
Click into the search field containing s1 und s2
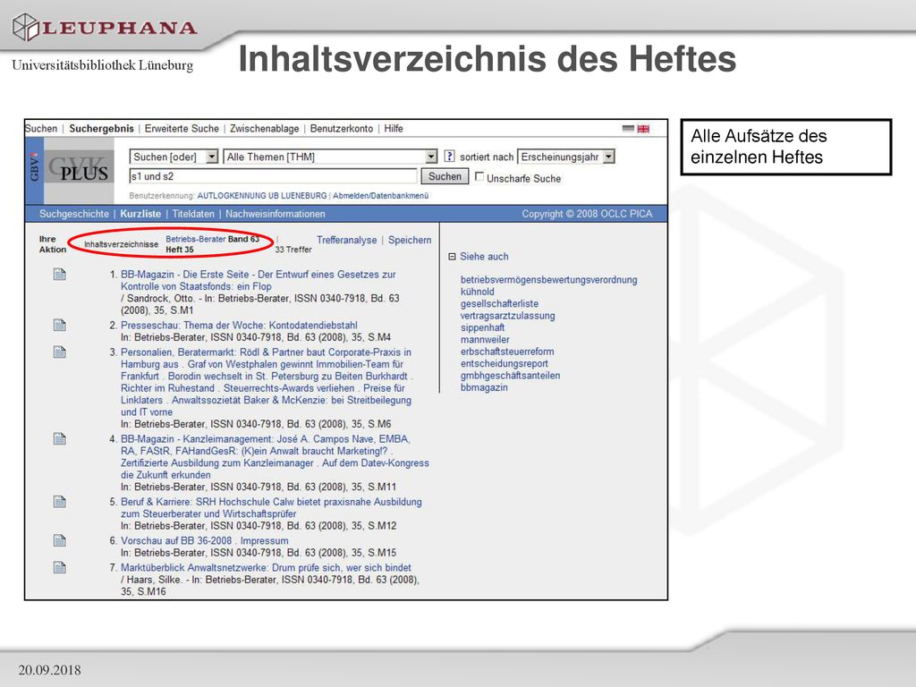(x=274, y=176)
